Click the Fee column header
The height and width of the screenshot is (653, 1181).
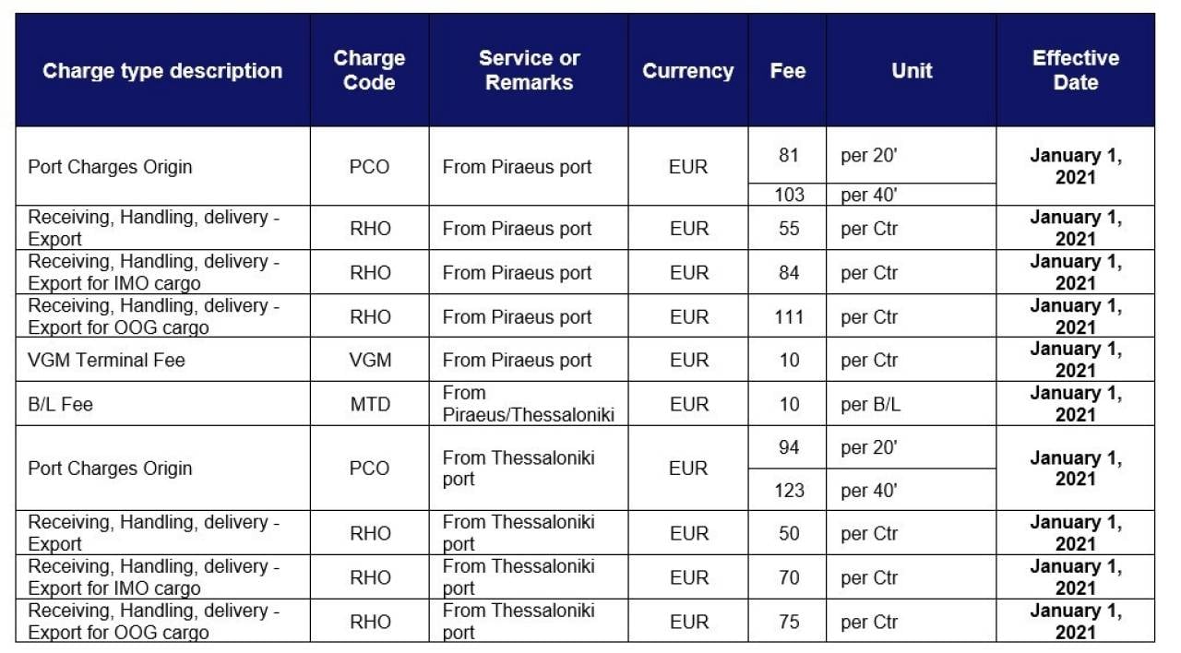tap(787, 71)
